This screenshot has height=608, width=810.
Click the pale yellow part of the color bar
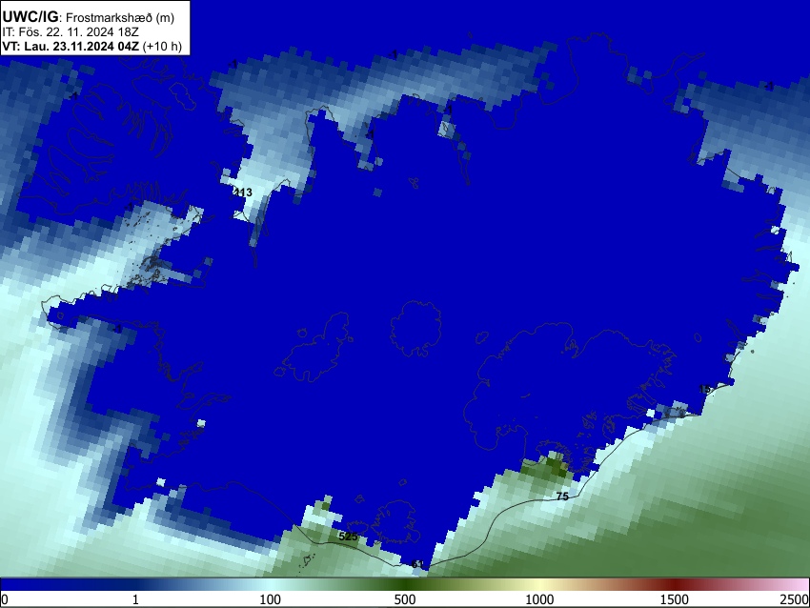pyautogui.click(x=539, y=584)
